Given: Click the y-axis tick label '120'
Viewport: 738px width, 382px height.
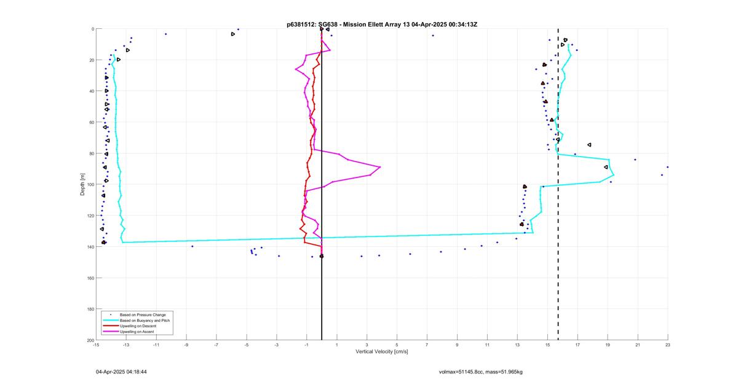Looking at the screenshot, I should click(x=90, y=216).
